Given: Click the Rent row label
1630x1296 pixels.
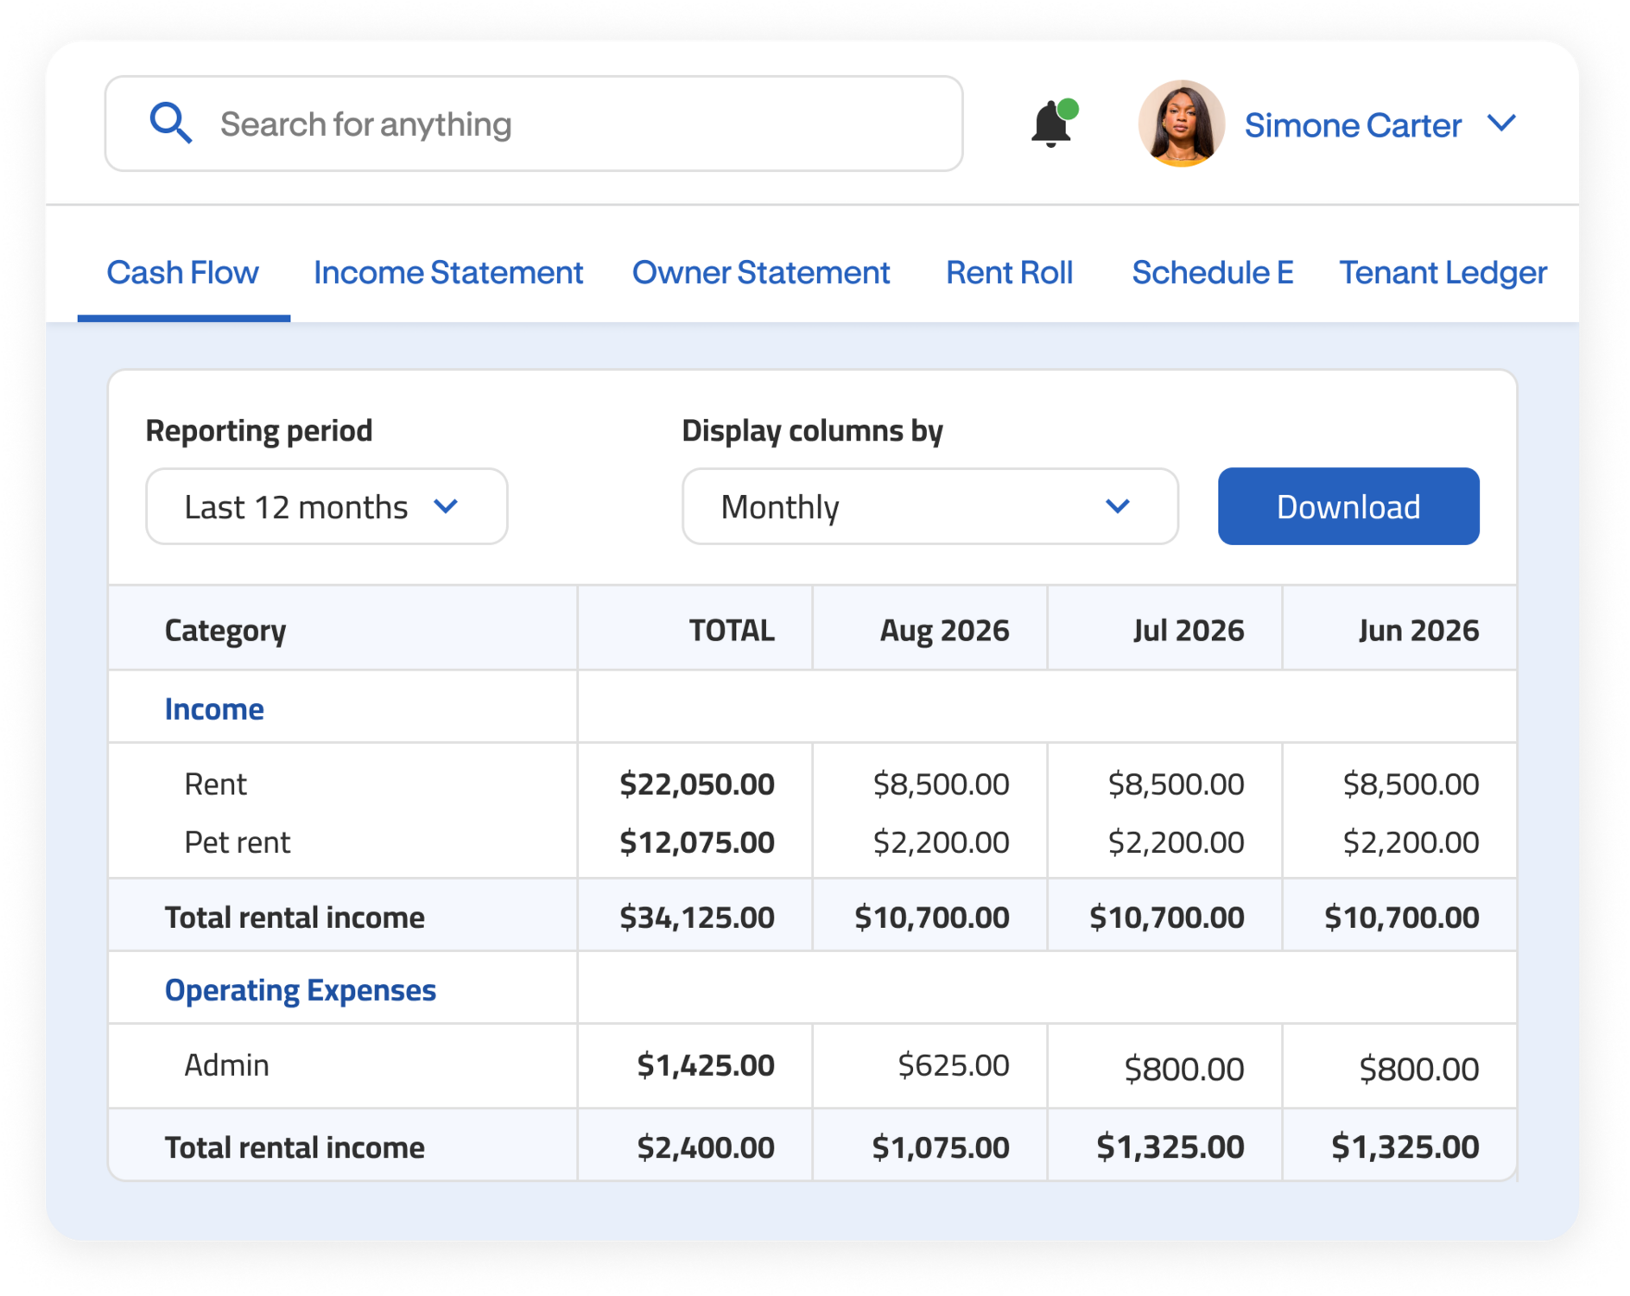Looking at the screenshot, I should coord(216,784).
